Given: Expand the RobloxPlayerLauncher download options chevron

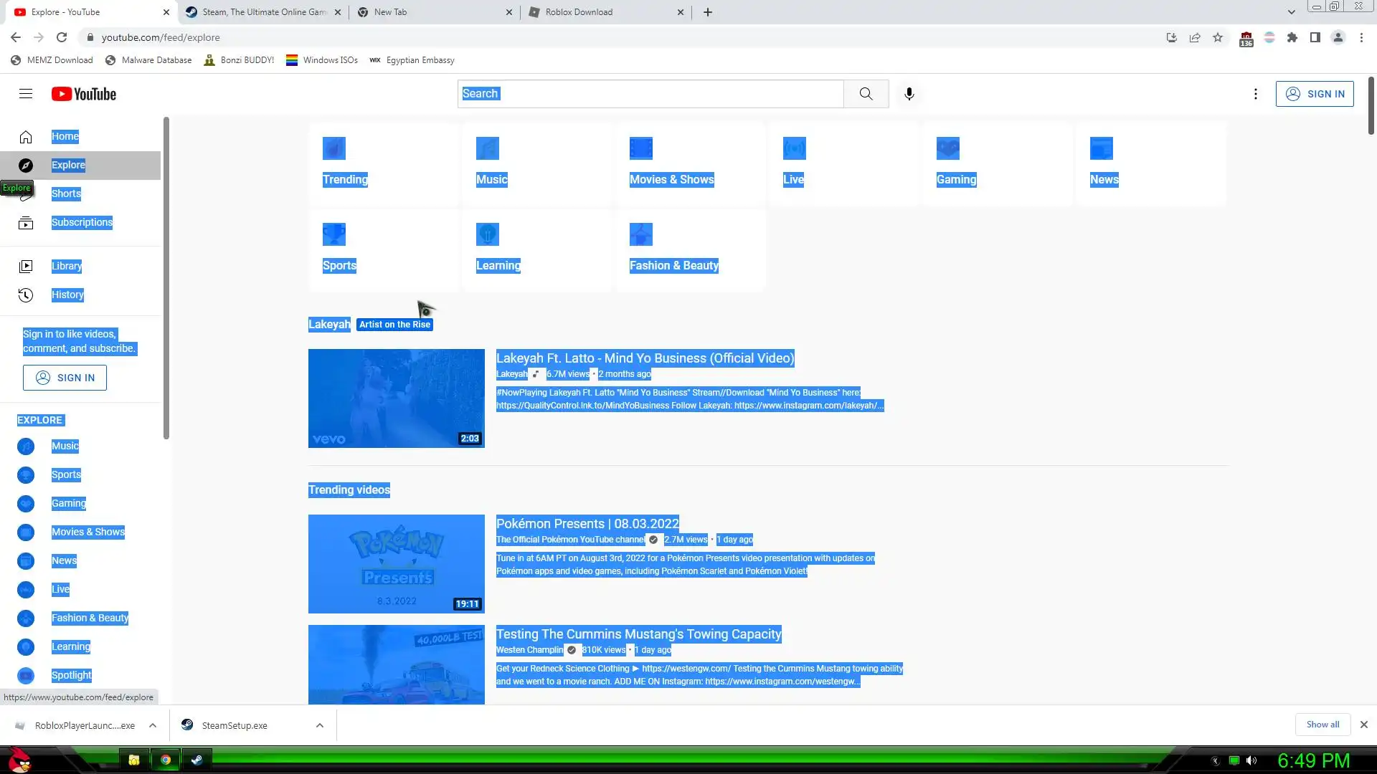Looking at the screenshot, I should (153, 725).
